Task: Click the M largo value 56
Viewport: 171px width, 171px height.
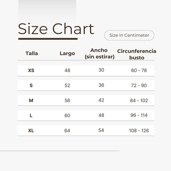Action: coord(67,100)
